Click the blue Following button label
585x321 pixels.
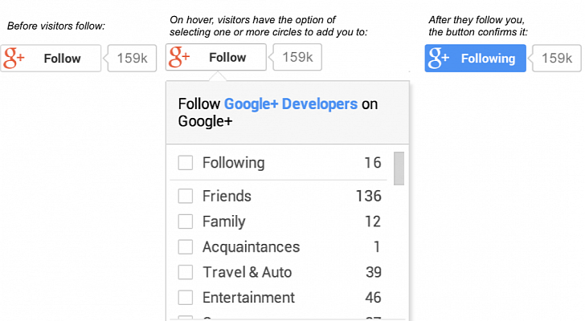click(x=488, y=59)
